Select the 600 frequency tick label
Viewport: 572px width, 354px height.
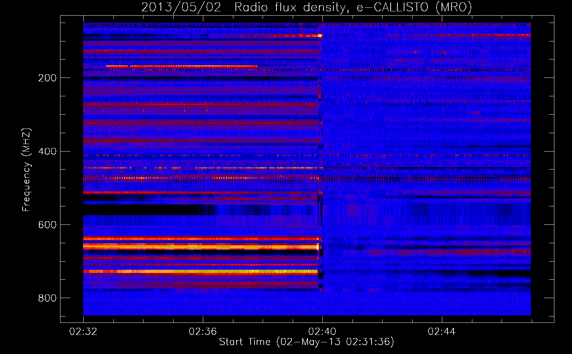coord(47,225)
